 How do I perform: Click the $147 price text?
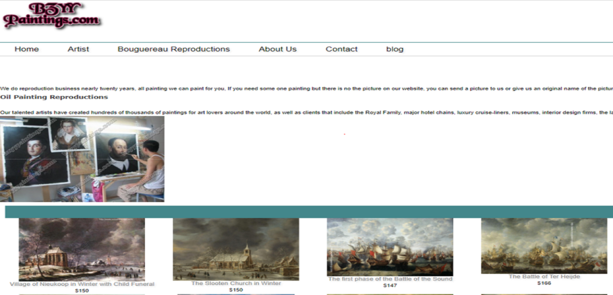click(x=390, y=285)
